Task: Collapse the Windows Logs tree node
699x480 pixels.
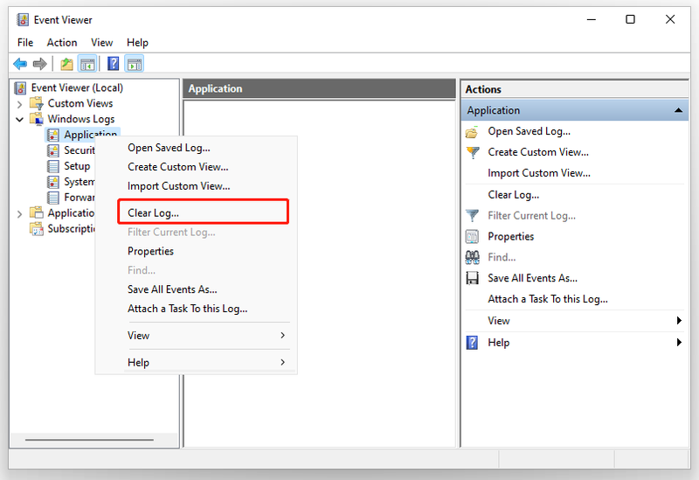Action: (x=19, y=120)
